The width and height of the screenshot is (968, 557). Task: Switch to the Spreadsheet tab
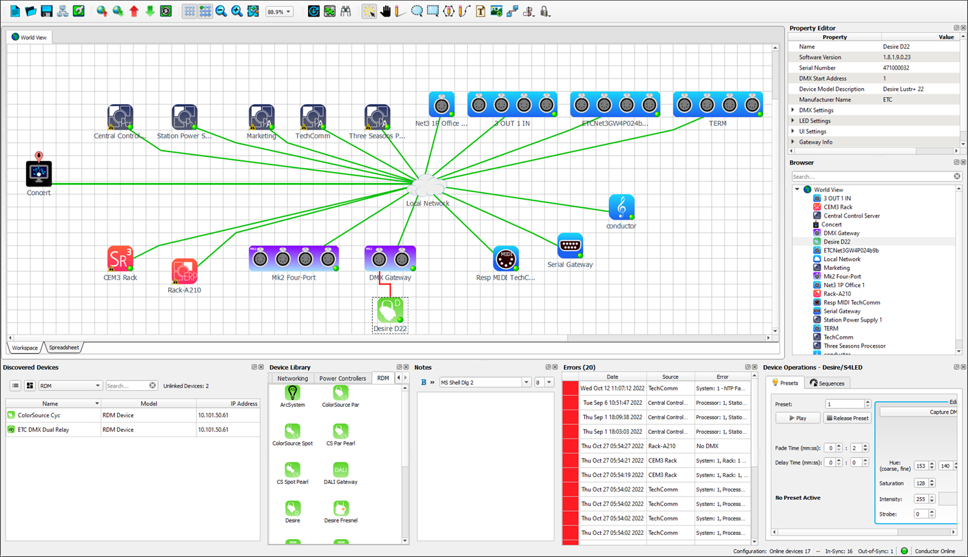click(64, 348)
